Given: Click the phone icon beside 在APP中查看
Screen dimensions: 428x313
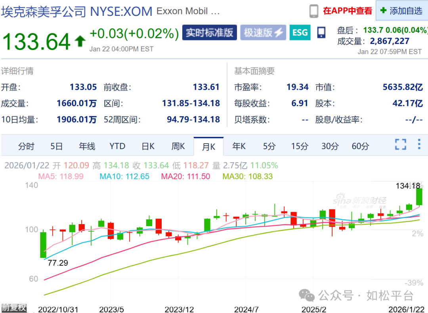Looking at the screenshot, I should 313,11.
